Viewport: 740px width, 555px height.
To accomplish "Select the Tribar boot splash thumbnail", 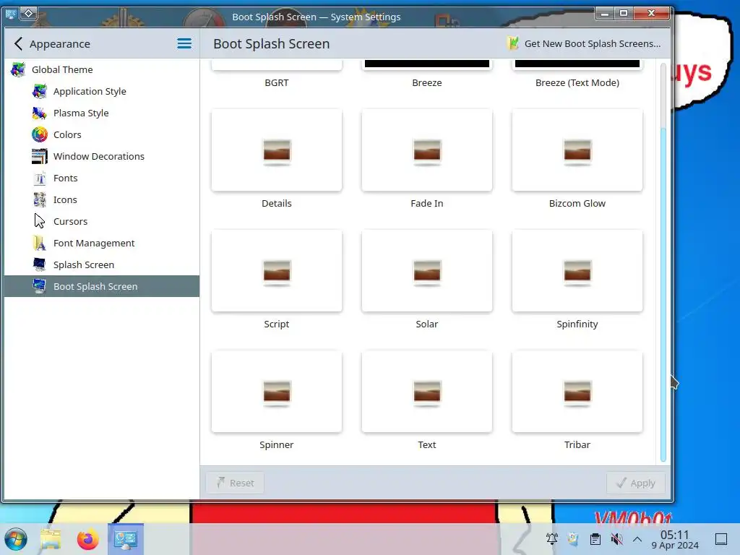I will 577,392.
